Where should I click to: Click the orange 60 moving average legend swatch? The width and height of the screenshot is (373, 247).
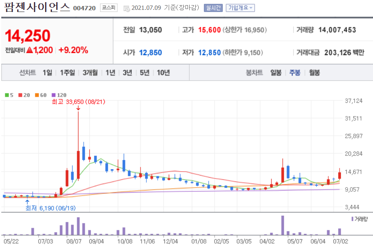click(37, 95)
